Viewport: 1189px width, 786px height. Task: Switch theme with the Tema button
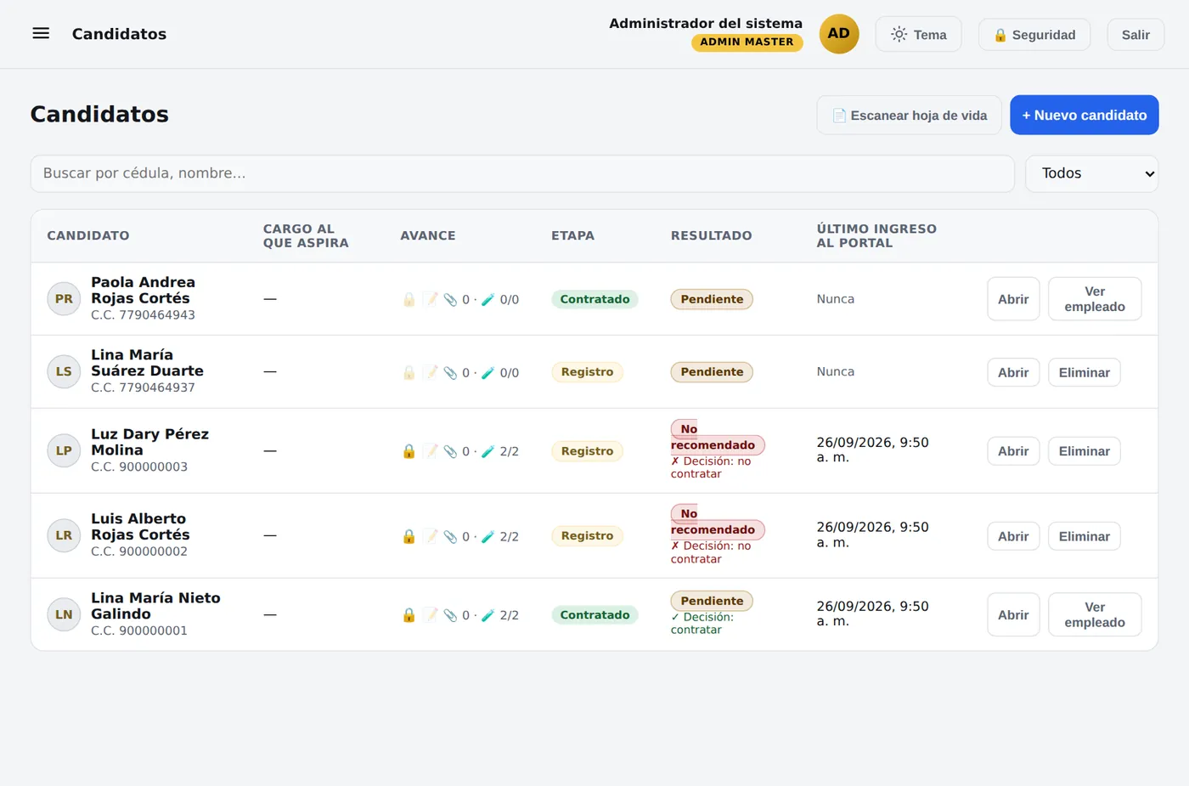[x=918, y=34]
